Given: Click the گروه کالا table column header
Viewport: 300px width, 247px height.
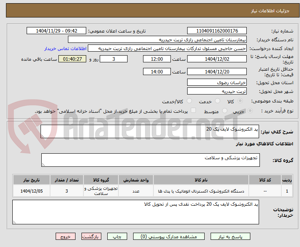Looking at the screenshot, I should pos(101,180).
